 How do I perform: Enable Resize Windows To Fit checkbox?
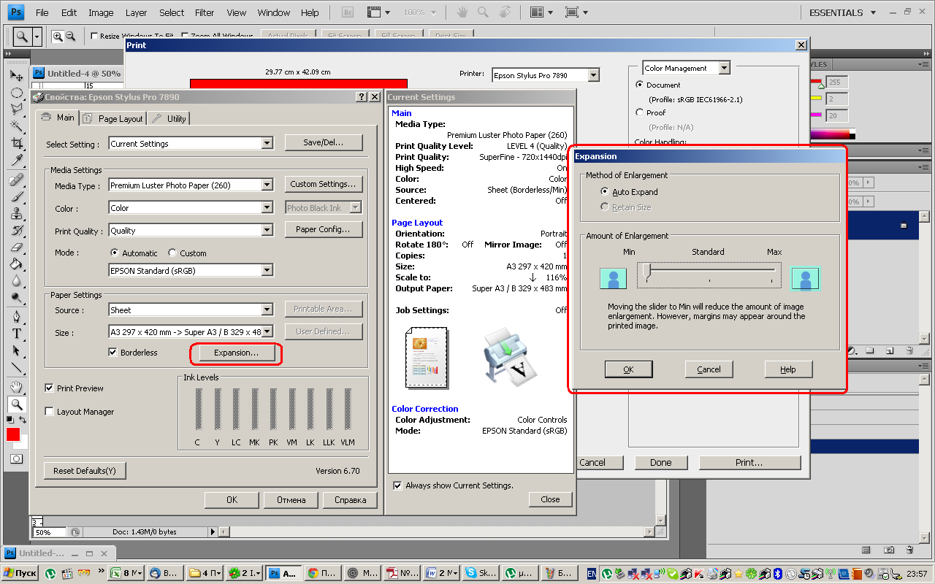click(94, 36)
